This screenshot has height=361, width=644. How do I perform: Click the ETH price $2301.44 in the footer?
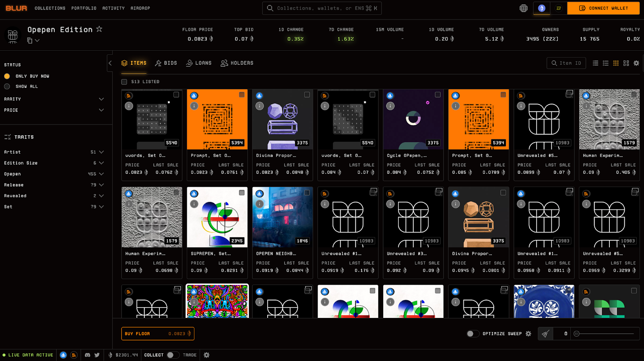(123, 355)
